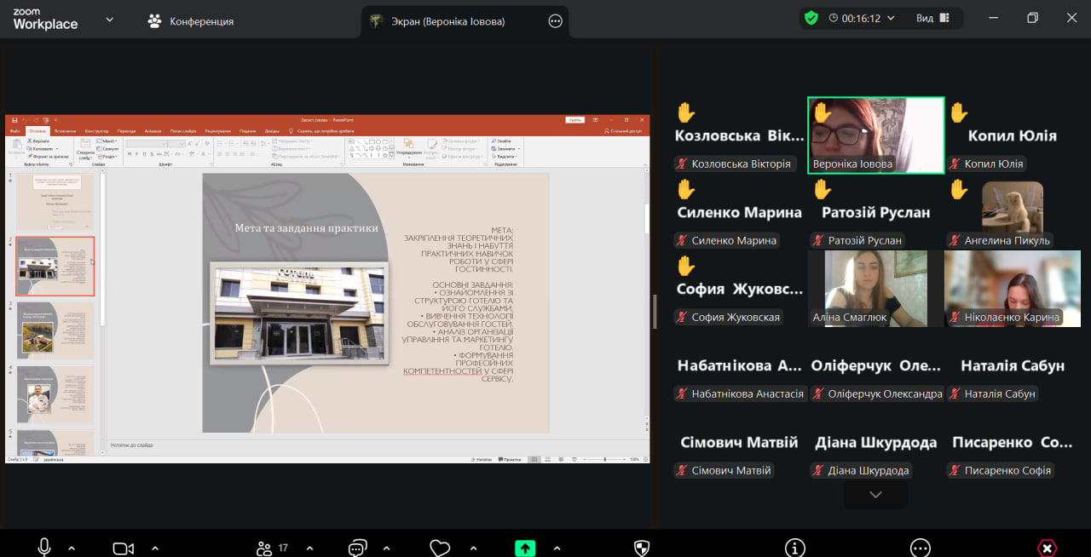Viewport: 1091px width, 557px height.
Task: Open the chat panel icon
Action: [x=358, y=548]
